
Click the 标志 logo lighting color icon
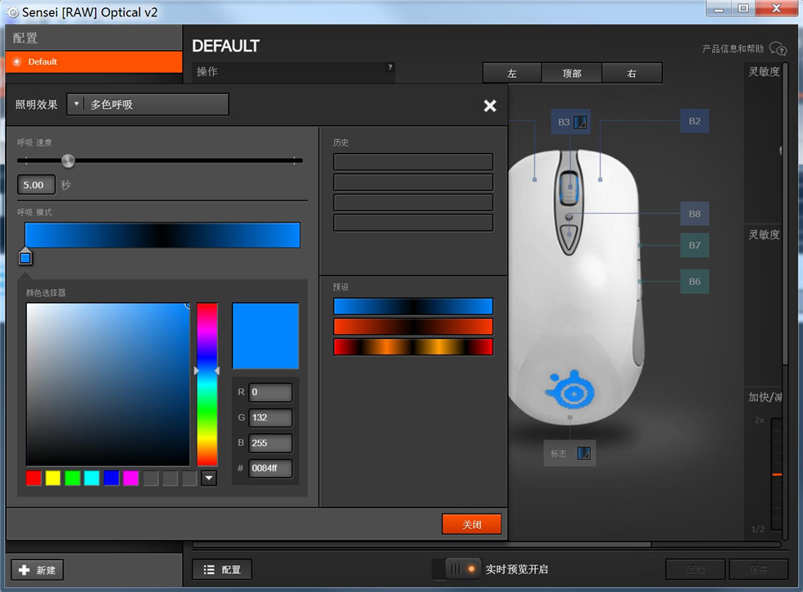coord(583,454)
